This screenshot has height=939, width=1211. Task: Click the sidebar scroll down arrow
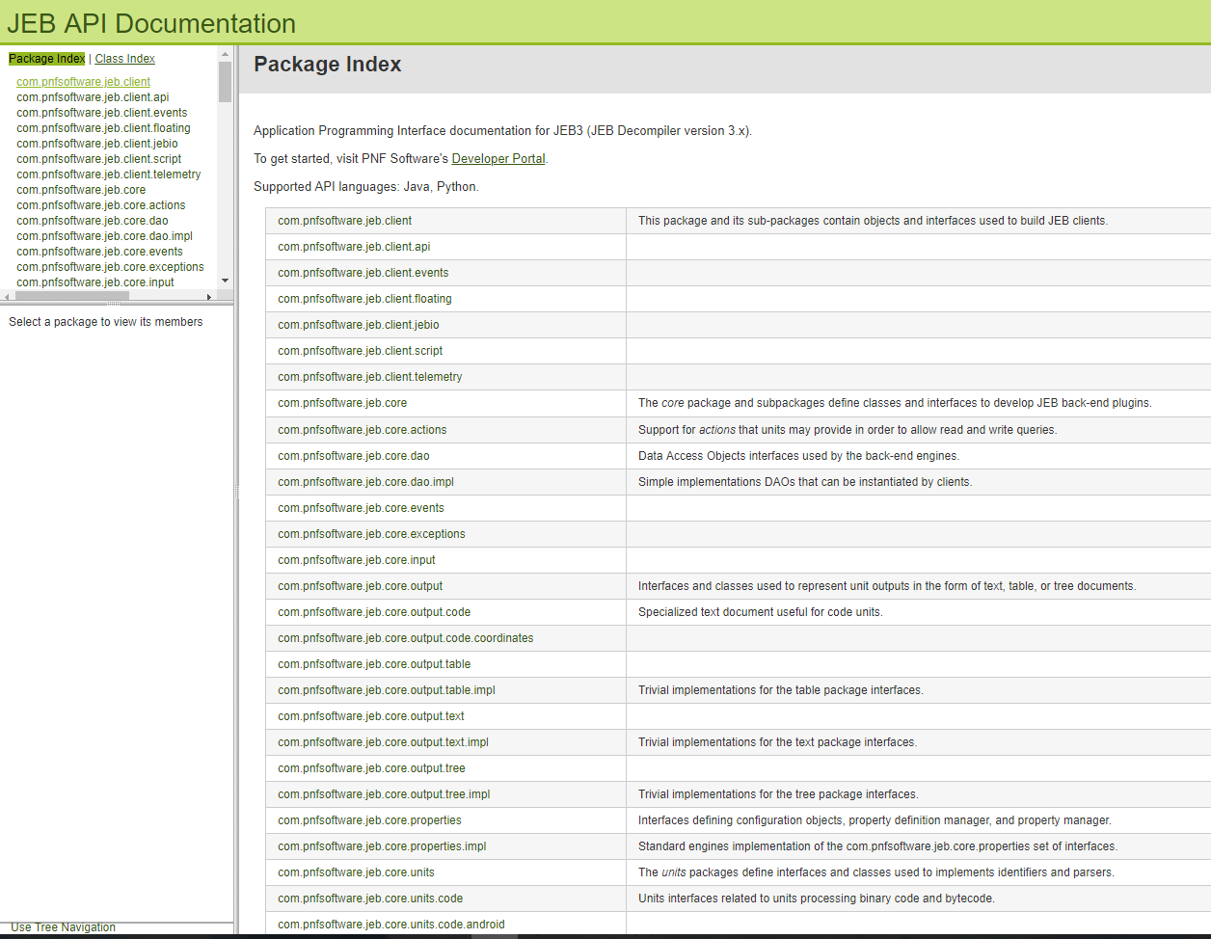(x=226, y=282)
